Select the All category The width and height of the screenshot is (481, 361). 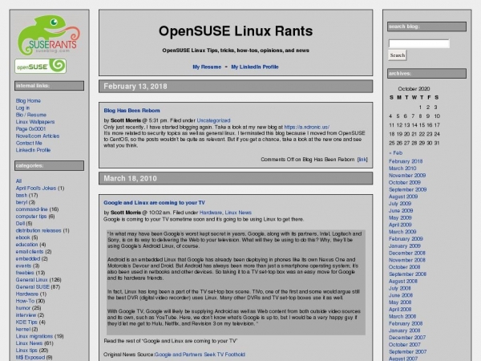tap(18, 181)
